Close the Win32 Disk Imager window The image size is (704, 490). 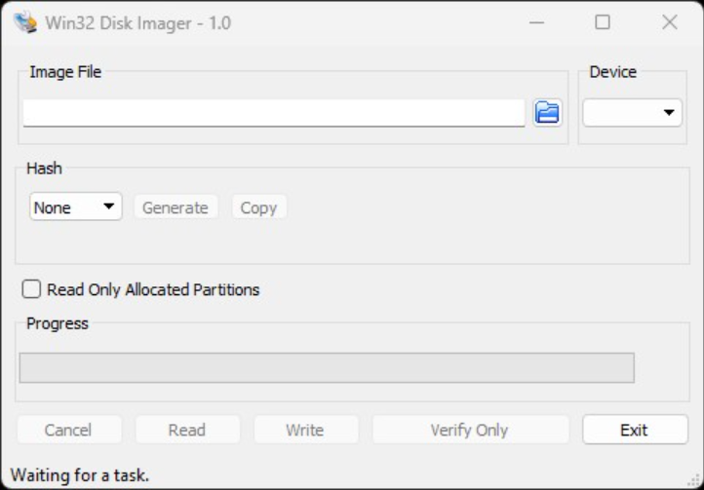click(669, 22)
